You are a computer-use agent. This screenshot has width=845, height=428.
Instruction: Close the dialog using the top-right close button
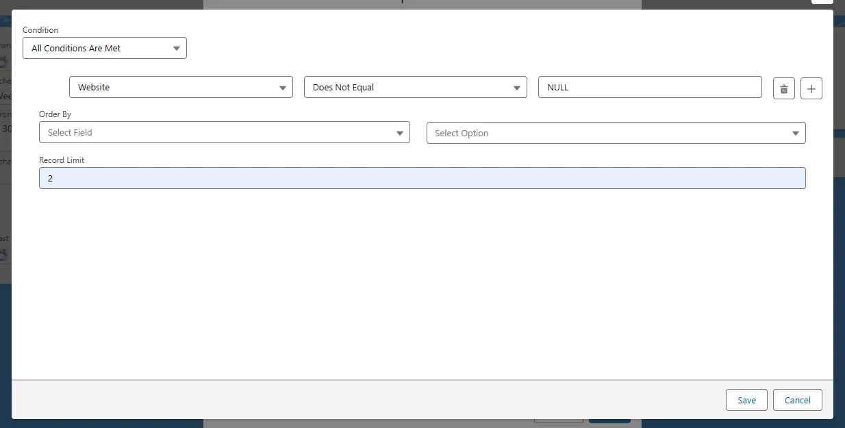point(822,2)
